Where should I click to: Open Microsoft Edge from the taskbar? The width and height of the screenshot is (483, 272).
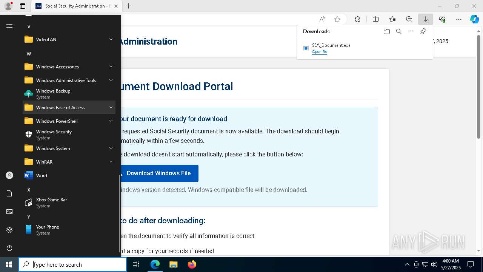pos(155,264)
